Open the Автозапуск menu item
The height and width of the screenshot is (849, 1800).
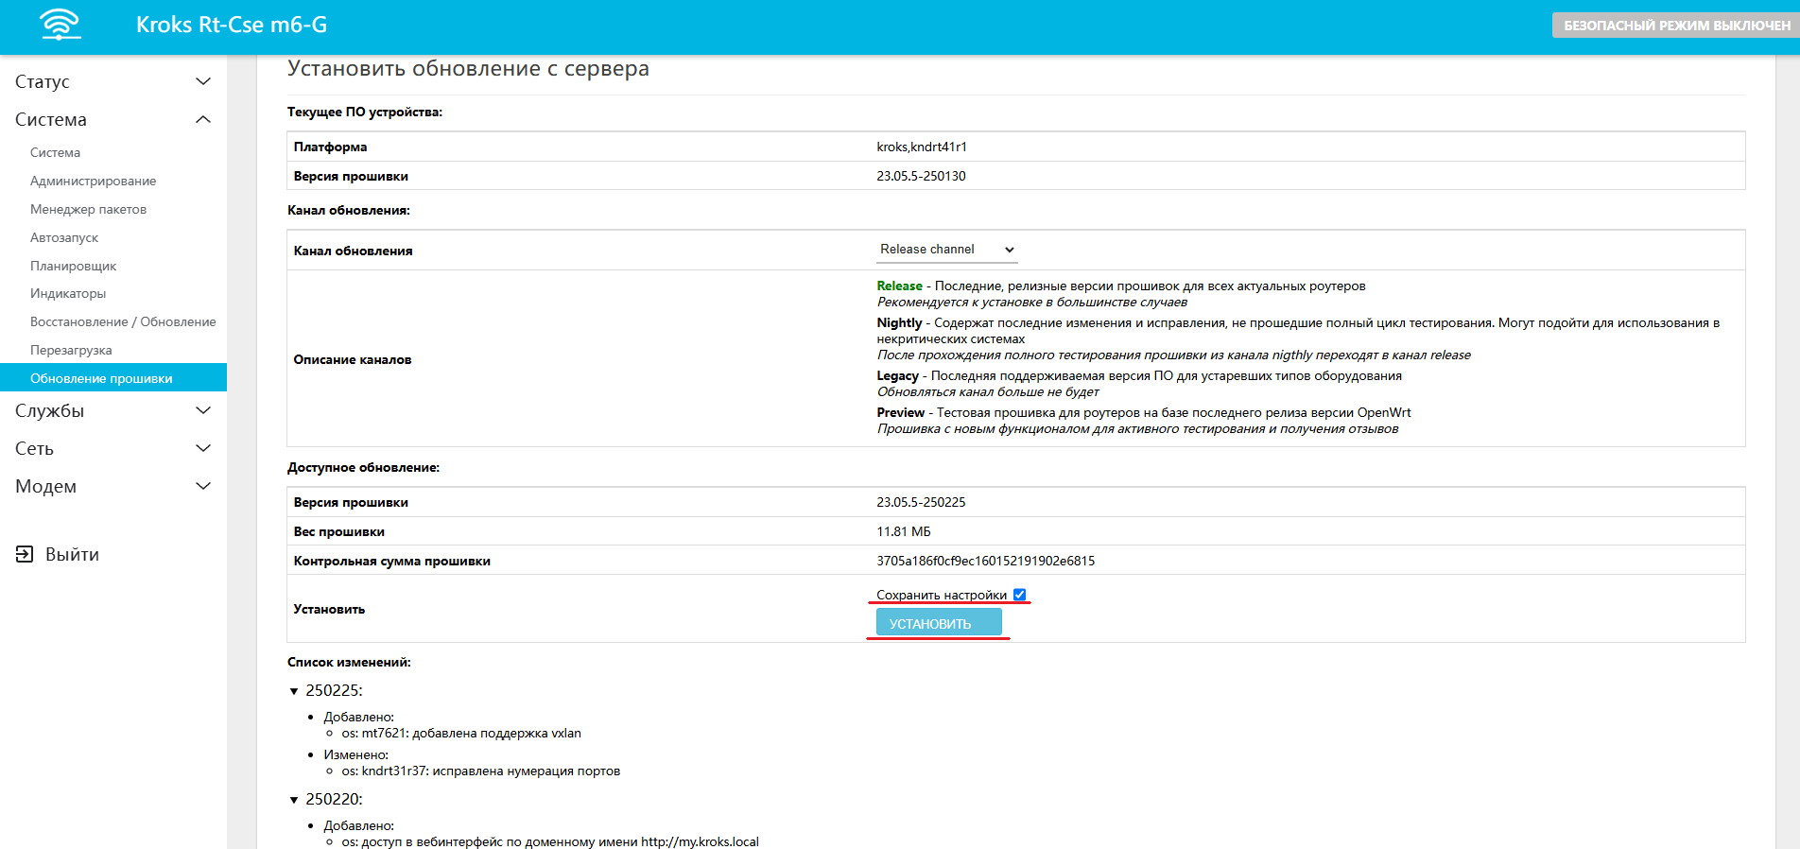64,237
